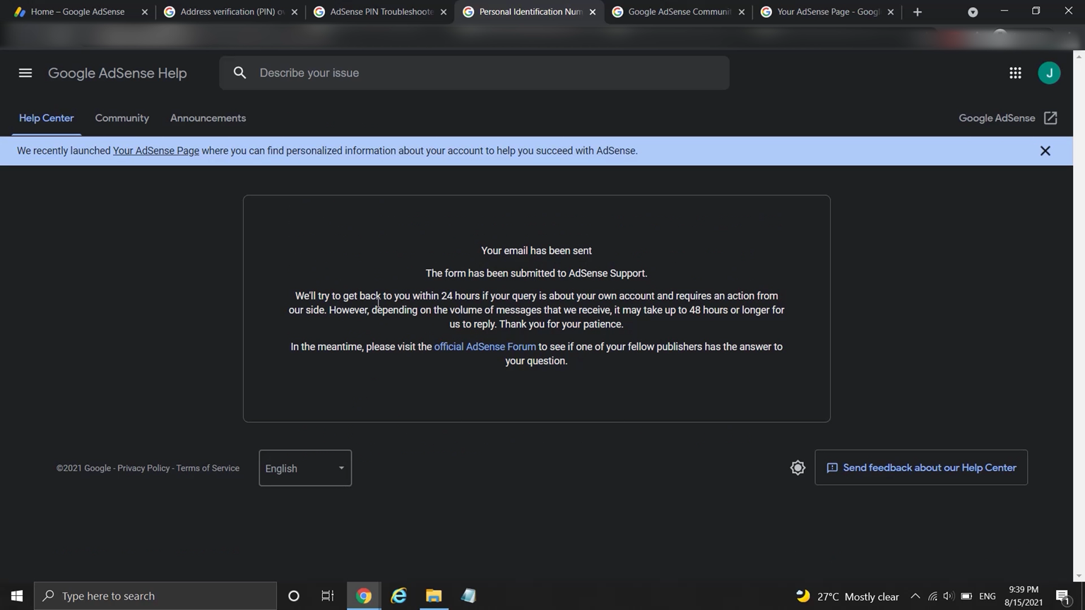Open Chrome tab search dropdown arrow
Screen dimensions: 1085x610
click(973, 12)
